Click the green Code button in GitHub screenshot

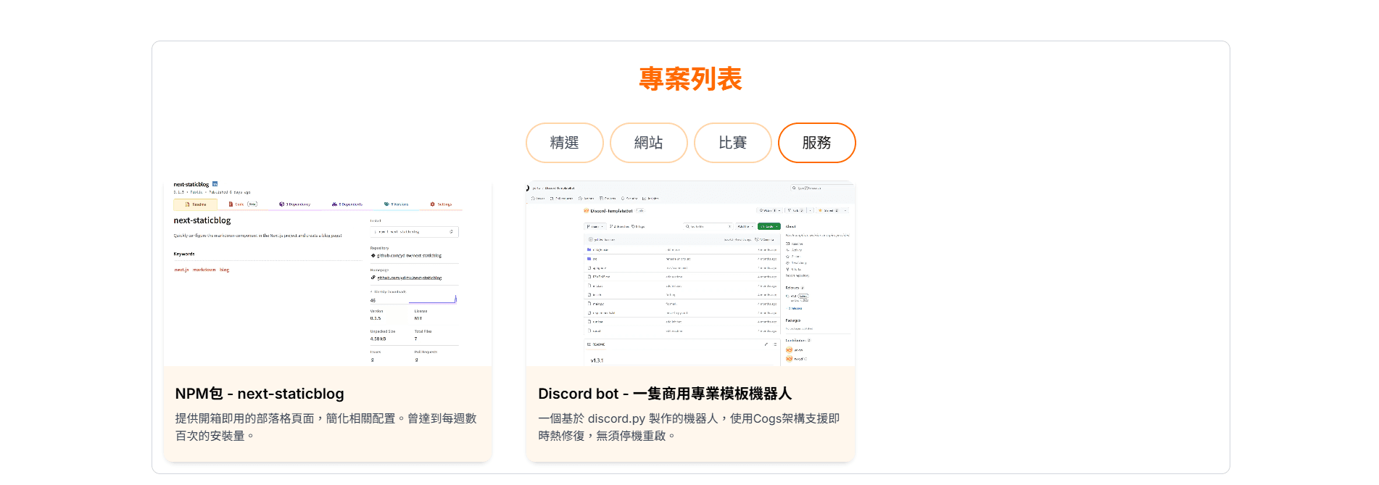(x=769, y=226)
